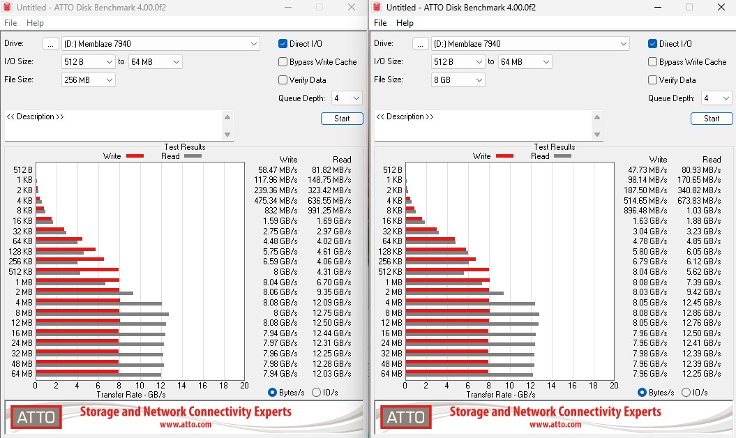
Task: Click the ATTO app icon in left window title bar
Action: click(x=7, y=7)
